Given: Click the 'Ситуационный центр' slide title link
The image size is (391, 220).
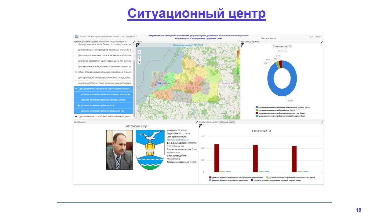Looking at the screenshot, I should pos(196,13).
